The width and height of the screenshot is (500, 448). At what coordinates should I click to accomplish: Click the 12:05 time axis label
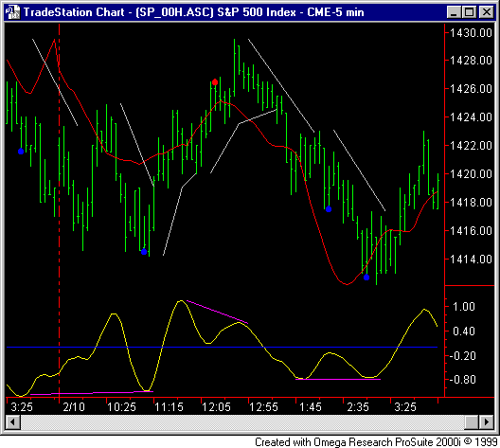coord(216,407)
